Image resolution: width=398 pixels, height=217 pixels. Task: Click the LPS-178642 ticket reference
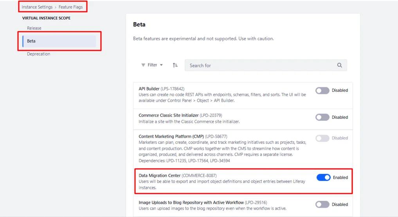[173, 89]
